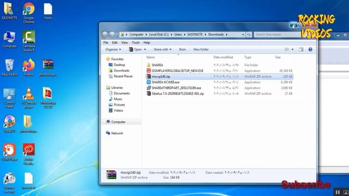349x196 pixels.
Task: Toggle the preview pane button
Action: (301, 50)
